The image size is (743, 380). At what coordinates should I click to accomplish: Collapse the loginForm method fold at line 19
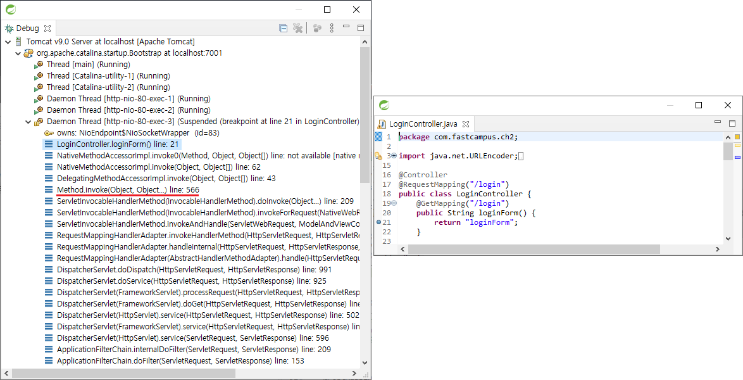click(394, 203)
